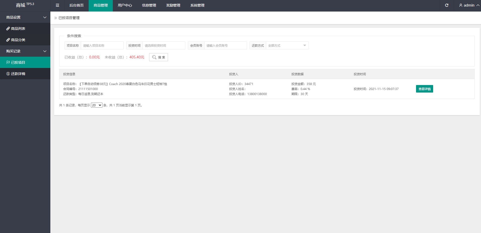481x233 pixels.
Task: Collapse the 商品设置 sidebar group
Action: (45, 17)
